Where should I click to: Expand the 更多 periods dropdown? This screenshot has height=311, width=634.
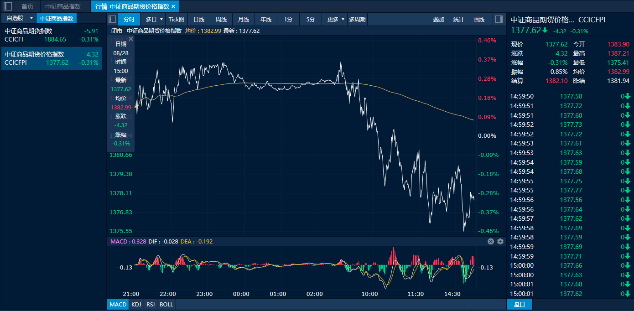(x=343, y=19)
